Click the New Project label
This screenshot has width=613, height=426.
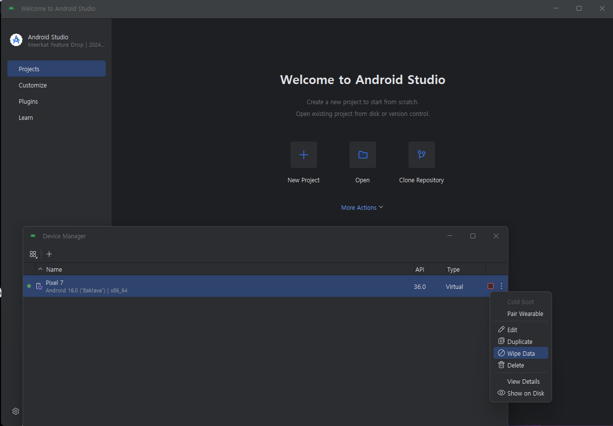(303, 180)
